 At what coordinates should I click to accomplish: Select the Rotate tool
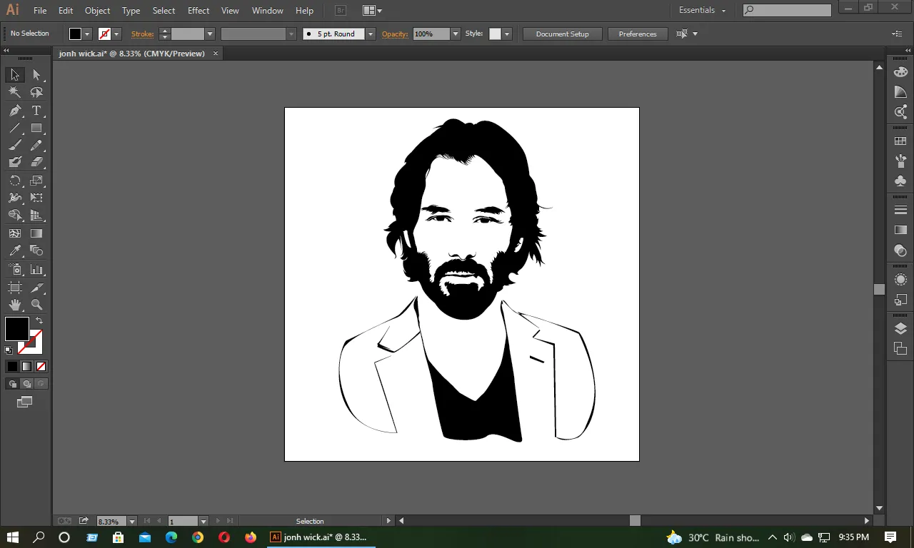tap(15, 181)
